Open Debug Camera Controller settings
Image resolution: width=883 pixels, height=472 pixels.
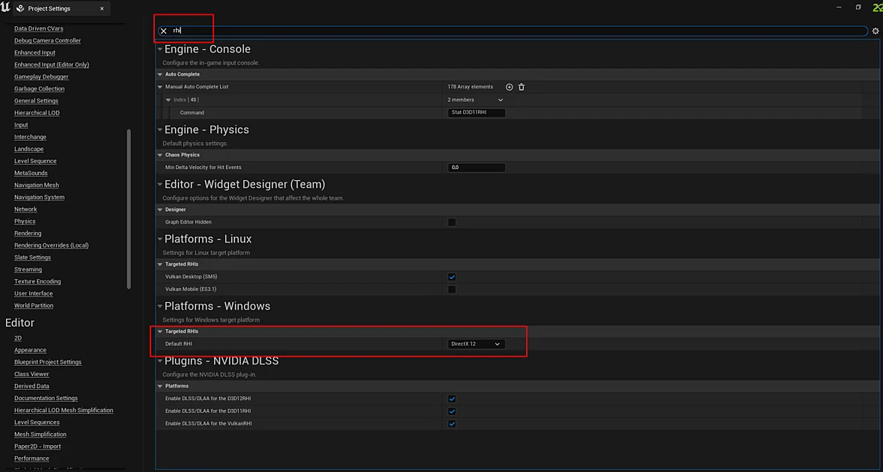coord(47,40)
